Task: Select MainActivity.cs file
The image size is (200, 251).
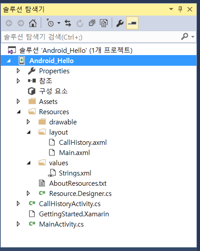Action: click(x=61, y=224)
